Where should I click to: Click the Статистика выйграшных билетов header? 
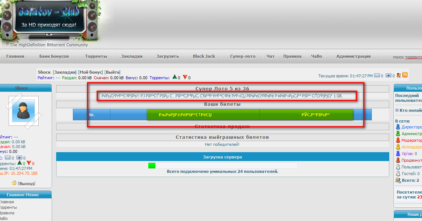click(222, 137)
